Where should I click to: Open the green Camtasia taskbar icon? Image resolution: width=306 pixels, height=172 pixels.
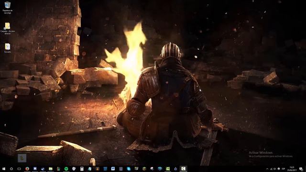pos(168,169)
